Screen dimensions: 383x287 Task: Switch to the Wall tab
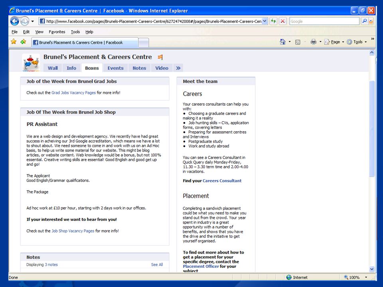pyautogui.click(x=53, y=68)
